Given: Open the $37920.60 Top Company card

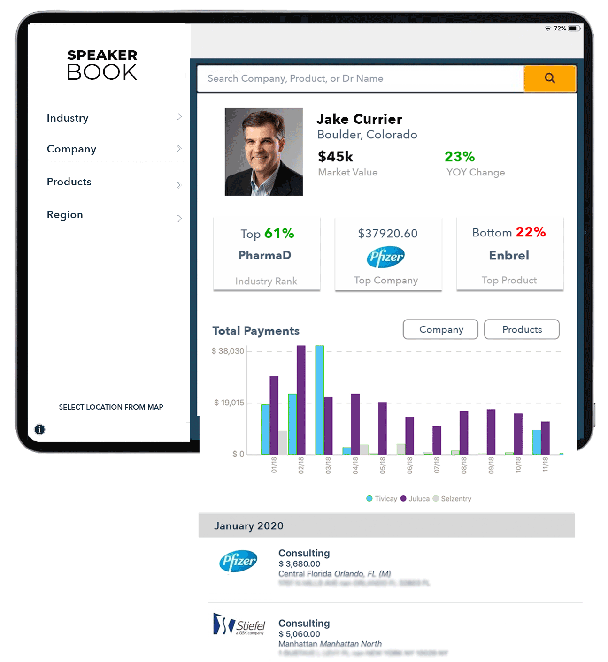Looking at the screenshot, I should click(x=388, y=254).
